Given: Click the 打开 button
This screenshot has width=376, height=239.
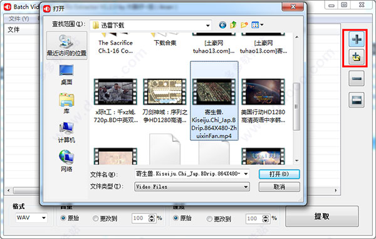Looking at the screenshot, I should tap(279, 174).
